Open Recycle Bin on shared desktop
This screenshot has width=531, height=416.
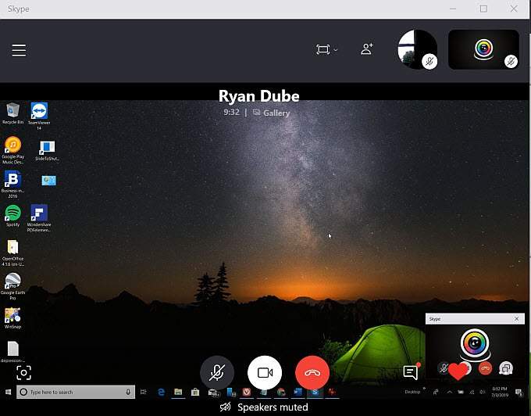point(12,113)
